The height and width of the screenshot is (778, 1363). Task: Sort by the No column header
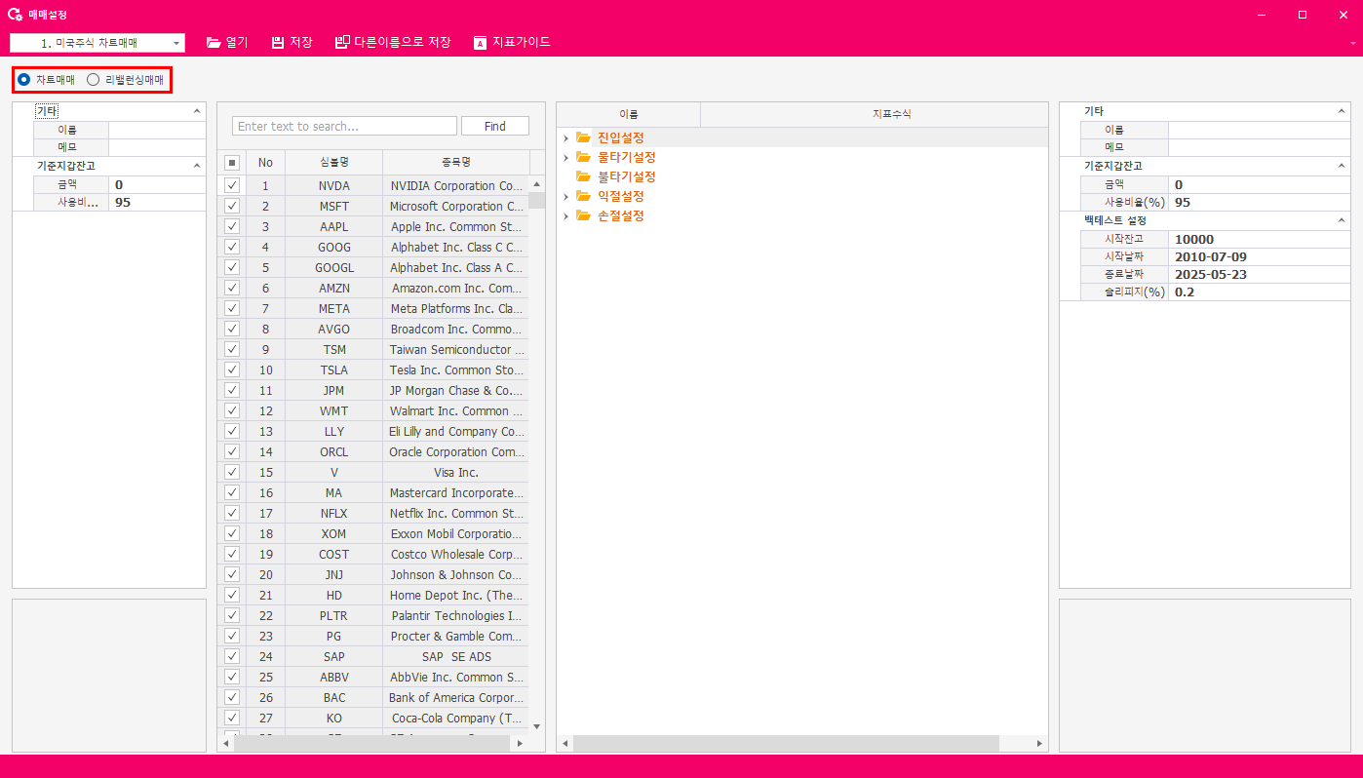[265, 162]
